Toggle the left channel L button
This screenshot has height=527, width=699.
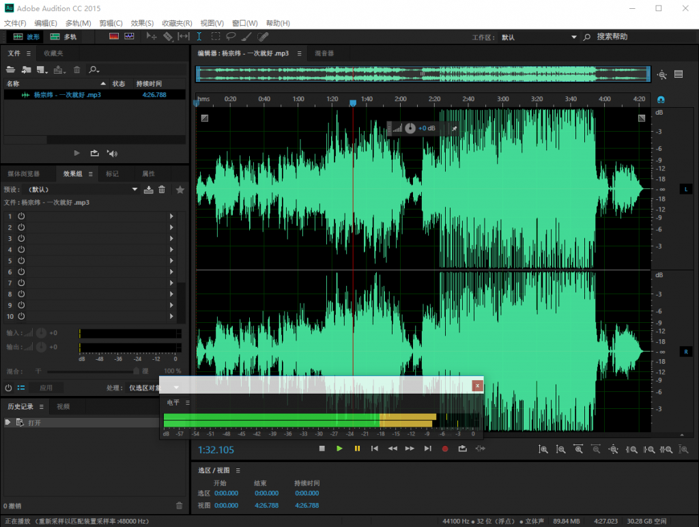685,189
